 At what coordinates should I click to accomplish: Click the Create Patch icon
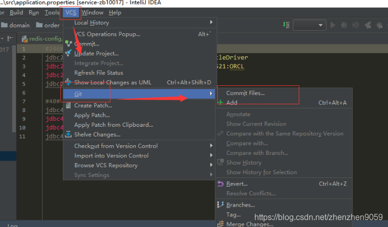tap(68, 105)
